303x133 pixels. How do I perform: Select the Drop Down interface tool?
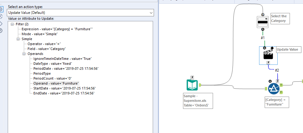(x=262, y=22)
